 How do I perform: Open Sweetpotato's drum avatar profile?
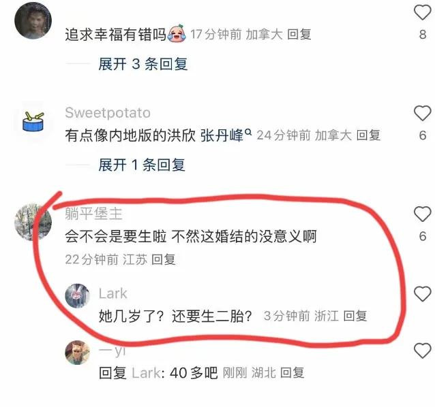pos(33,122)
